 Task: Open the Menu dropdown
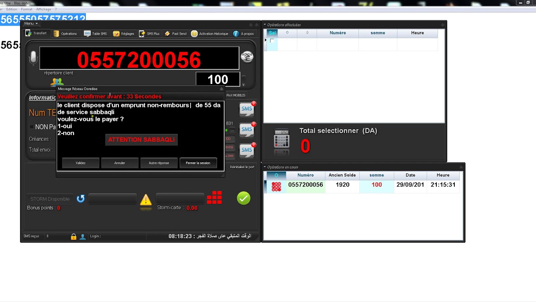[x=31, y=23]
